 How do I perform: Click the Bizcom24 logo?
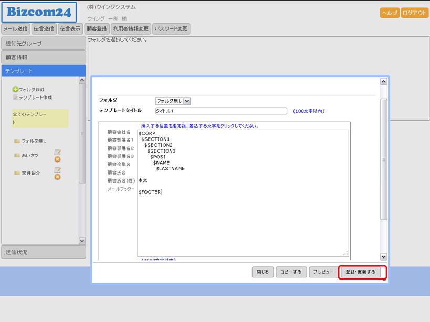tap(39, 12)
